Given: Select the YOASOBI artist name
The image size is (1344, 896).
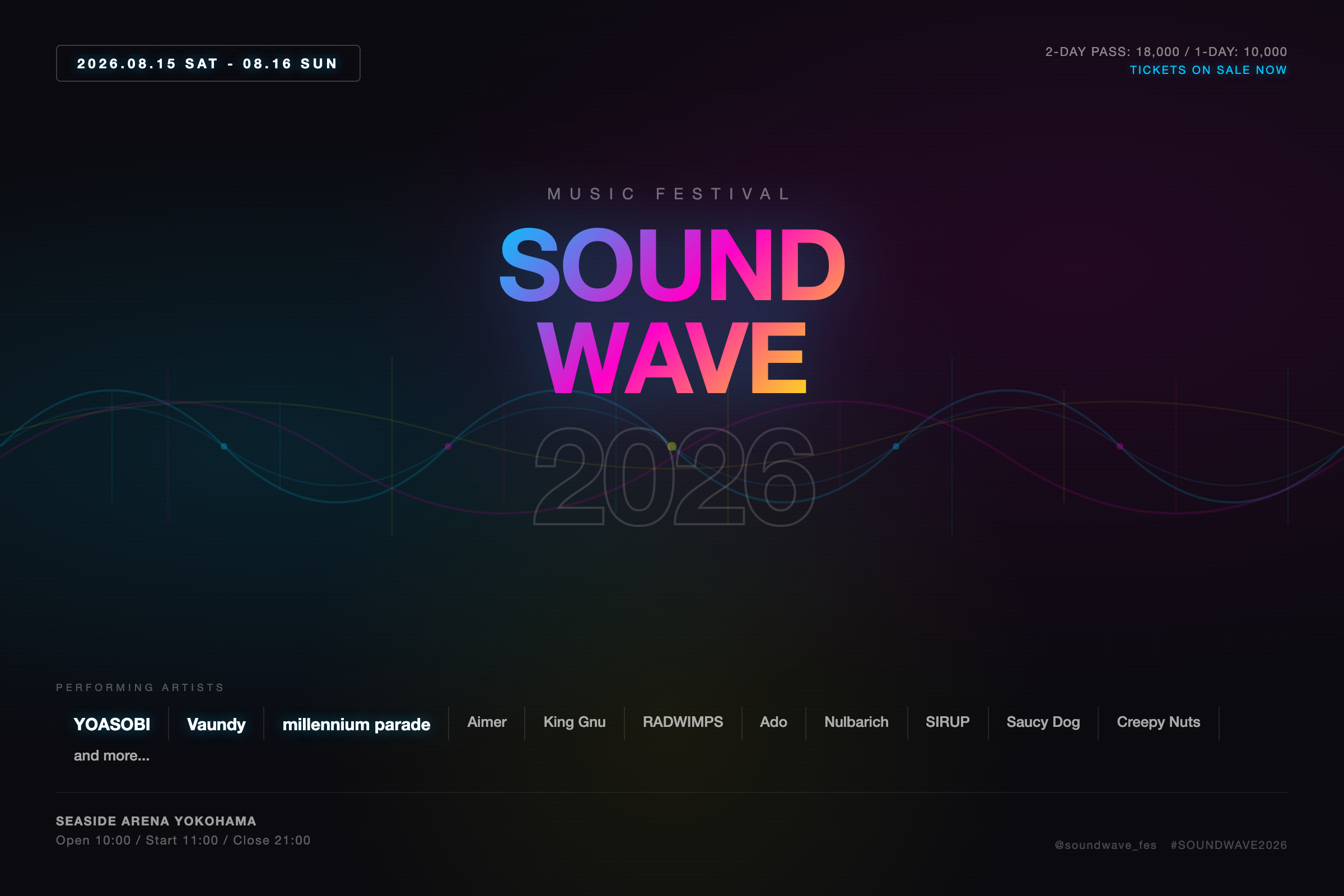Looking at the screenshot, I should 112,724.
